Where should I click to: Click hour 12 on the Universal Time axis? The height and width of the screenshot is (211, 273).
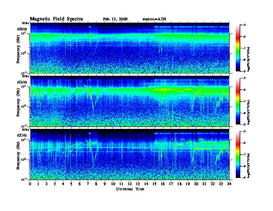click(x=130, y=184)
